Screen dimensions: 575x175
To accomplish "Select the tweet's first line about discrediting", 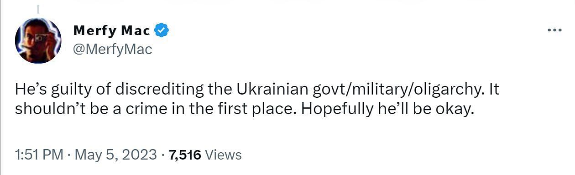I will point(257,90).
